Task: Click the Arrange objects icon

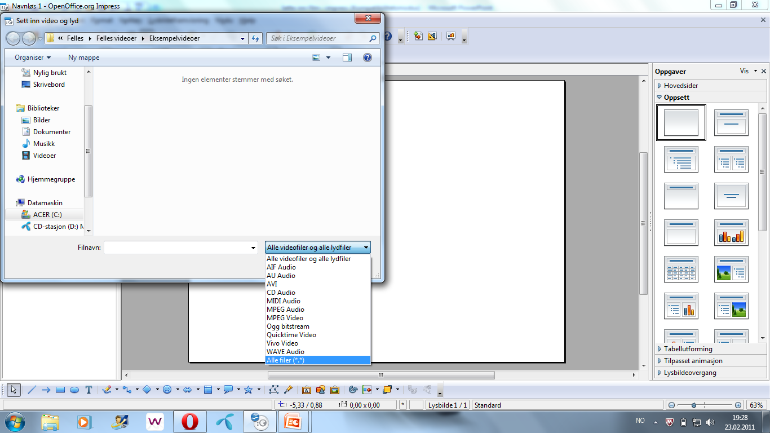Action: point(387,390)
